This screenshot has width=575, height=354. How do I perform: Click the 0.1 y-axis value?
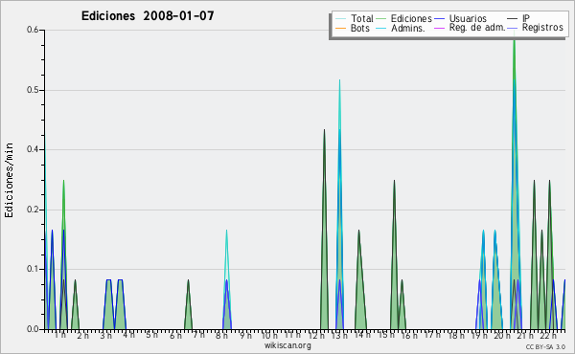pyautogui.click(x=33, y=269)
